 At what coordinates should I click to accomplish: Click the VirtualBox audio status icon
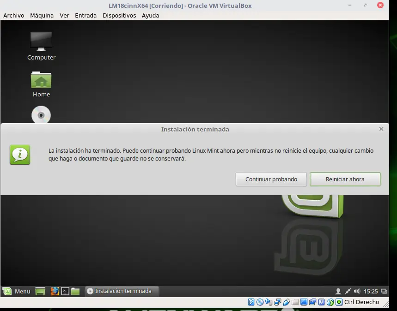tap(269, 302)
